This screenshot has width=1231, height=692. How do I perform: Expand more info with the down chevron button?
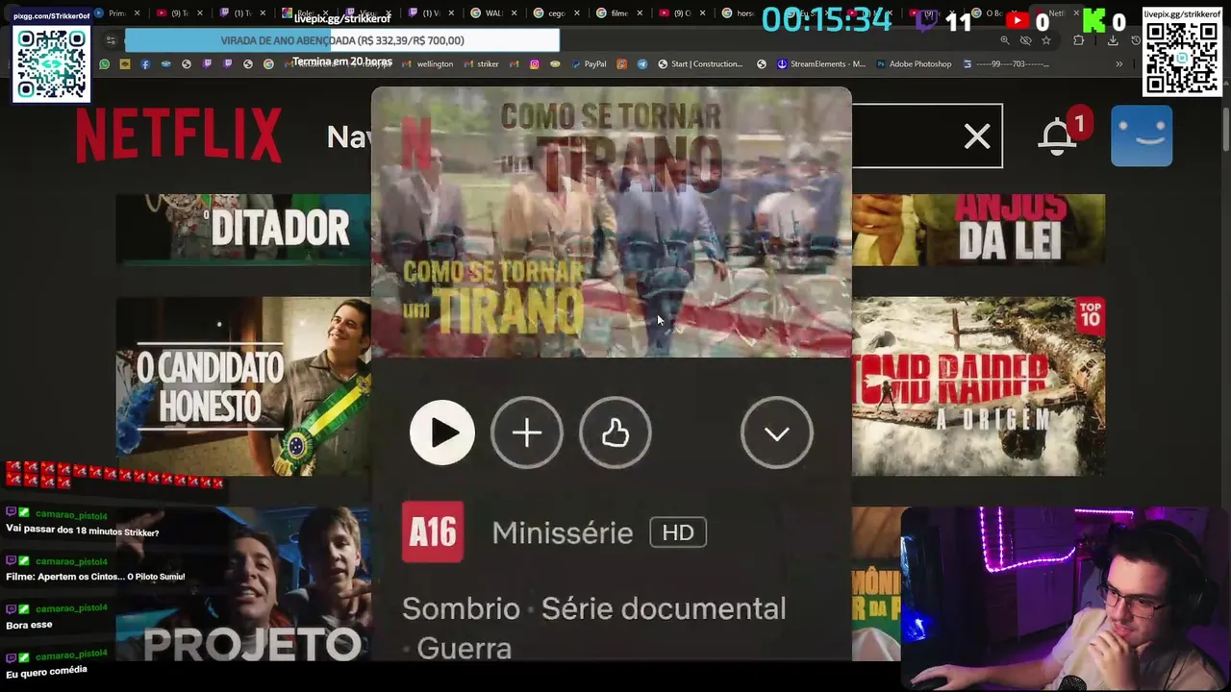pos(777,432)
